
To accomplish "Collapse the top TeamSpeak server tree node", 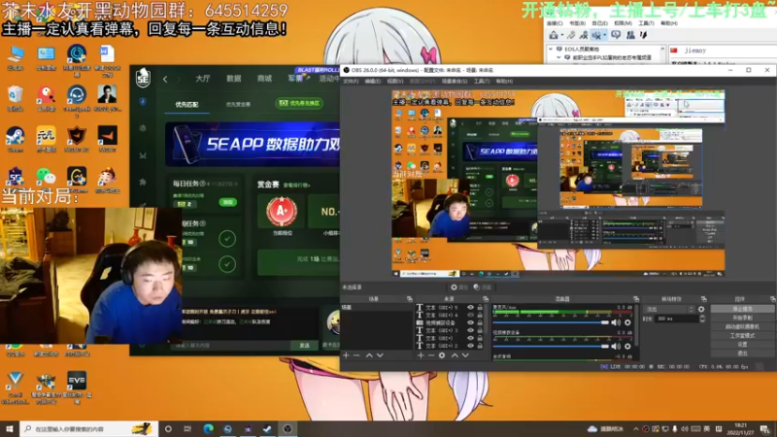I will click(551, 50).
